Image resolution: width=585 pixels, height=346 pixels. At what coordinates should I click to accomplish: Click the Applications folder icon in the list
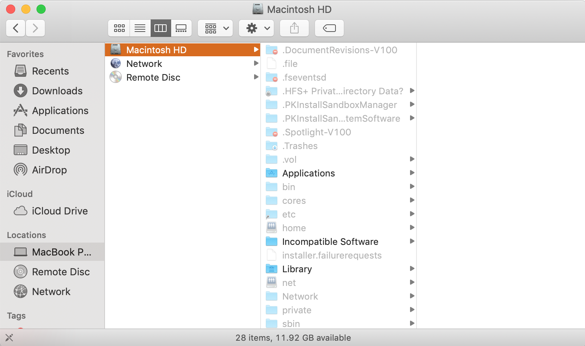pyautogui.click(x=272, y=173)
